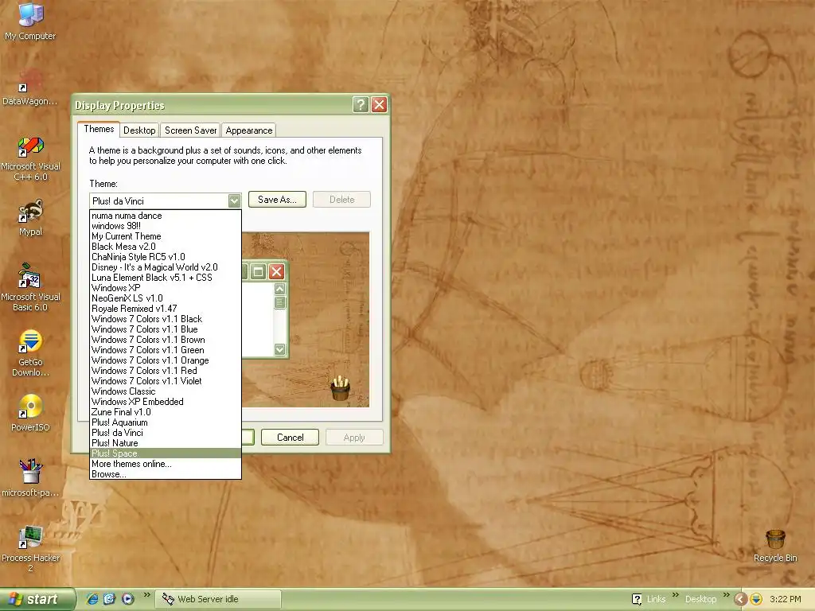Switch to the Screen Saver tab
This screenshot has height=611, width=815.
(190, 130)
